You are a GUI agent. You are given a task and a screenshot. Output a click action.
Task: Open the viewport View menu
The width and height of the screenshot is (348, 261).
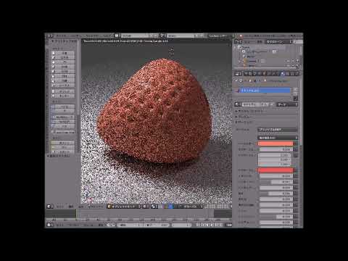(x=59, y=207)
